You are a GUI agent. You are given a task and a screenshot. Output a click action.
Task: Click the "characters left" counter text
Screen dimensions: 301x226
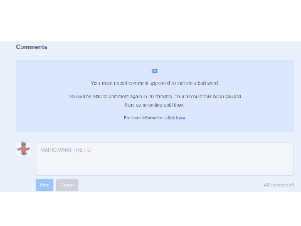278,185
